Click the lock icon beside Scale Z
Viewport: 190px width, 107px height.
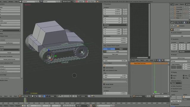(125, 34)
